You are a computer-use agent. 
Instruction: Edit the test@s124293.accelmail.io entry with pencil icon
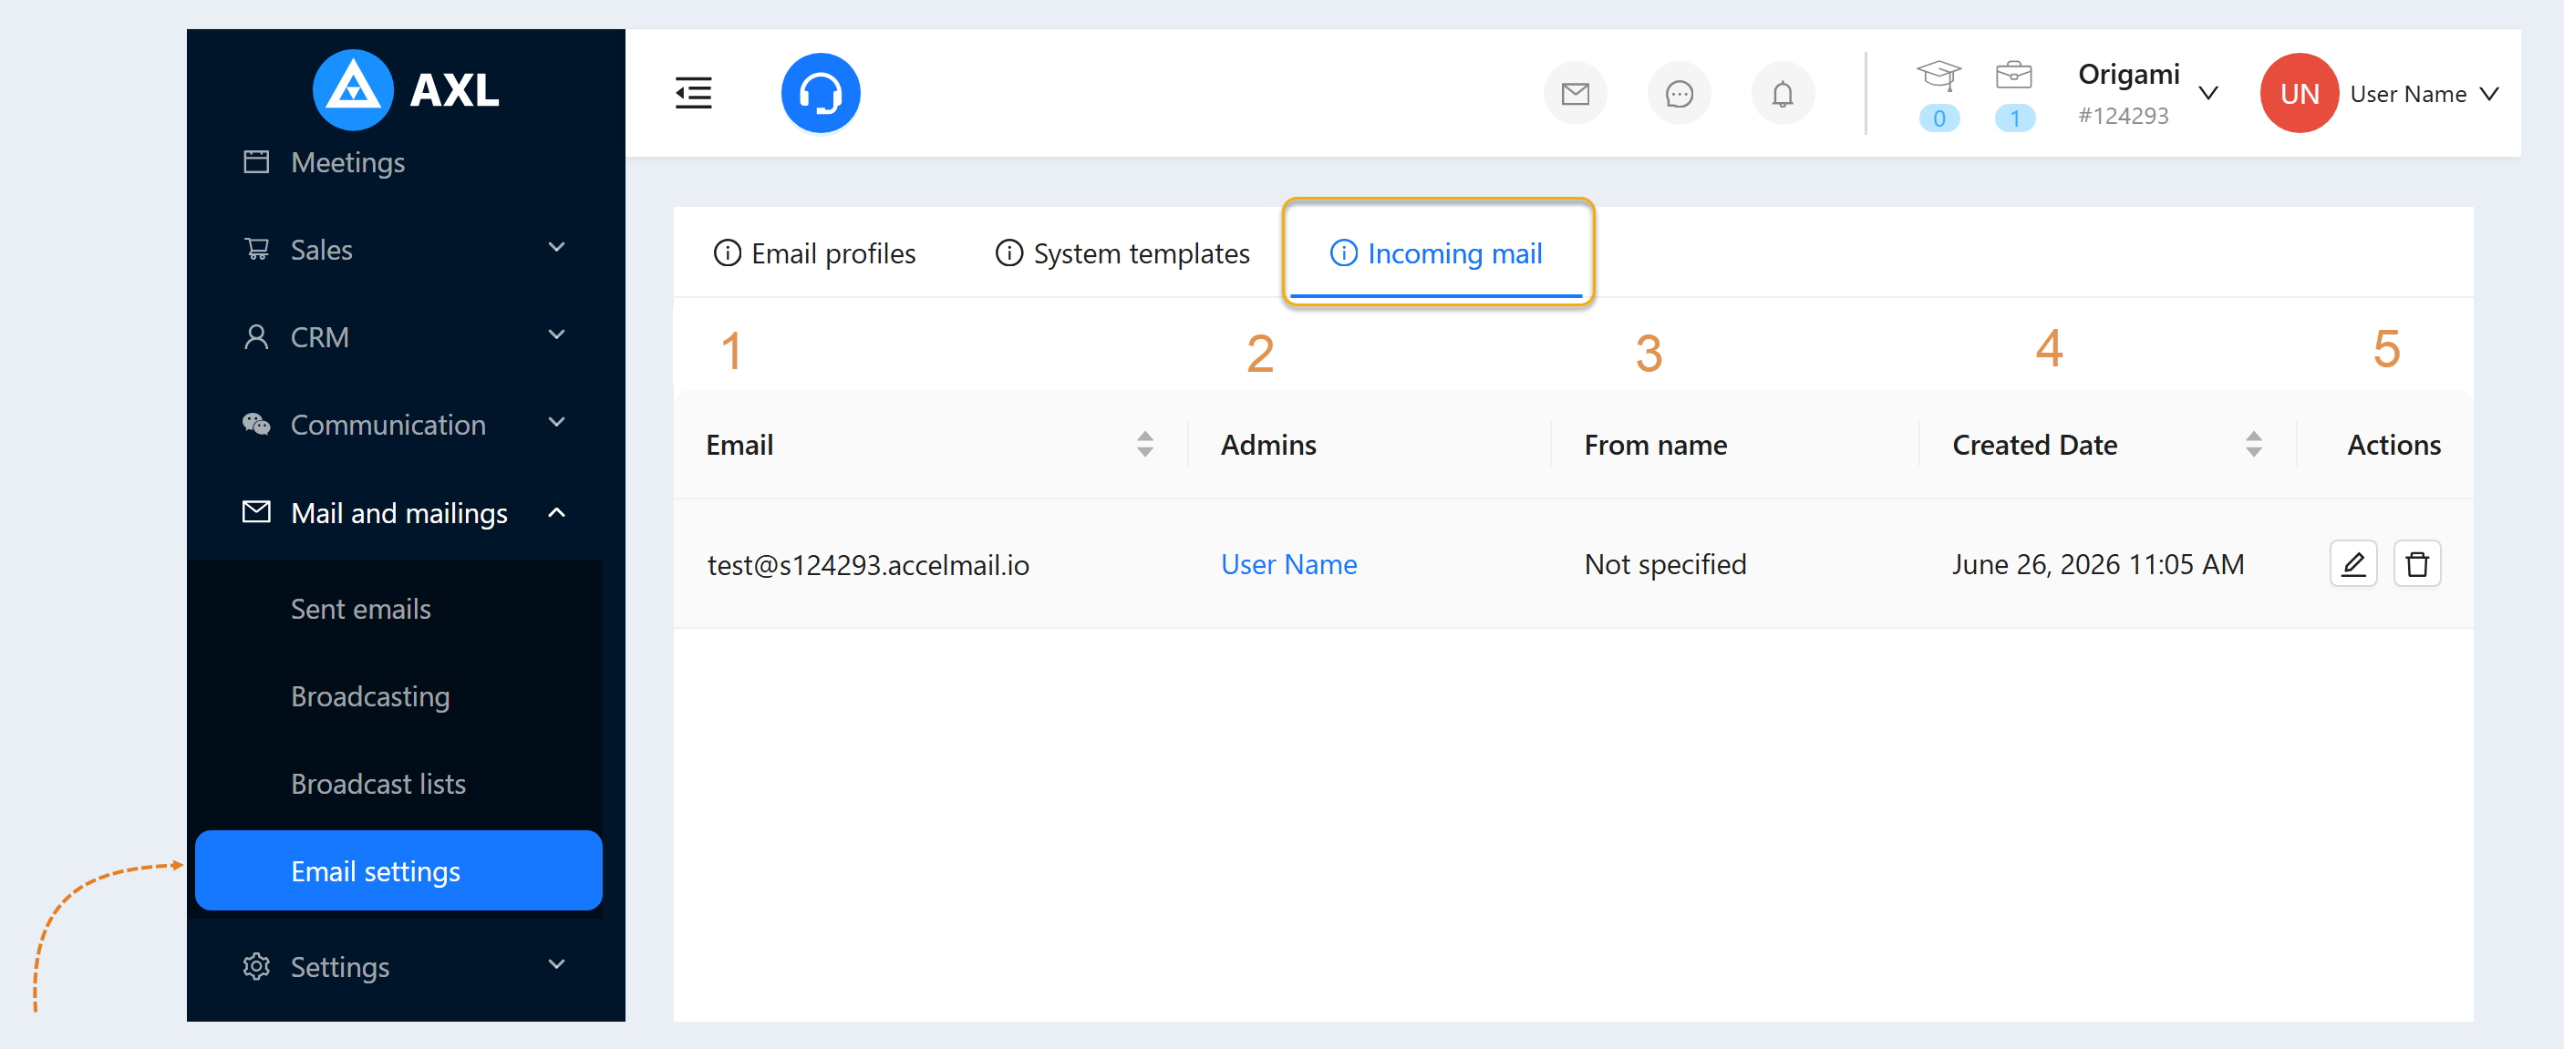pyautogui.click(x=2353, y=564)
